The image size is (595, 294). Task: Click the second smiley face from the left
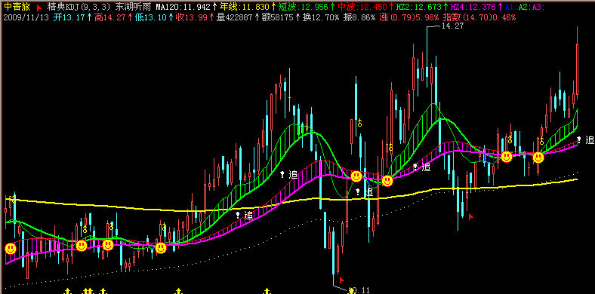pyautogui.click(x=82, y=246)
